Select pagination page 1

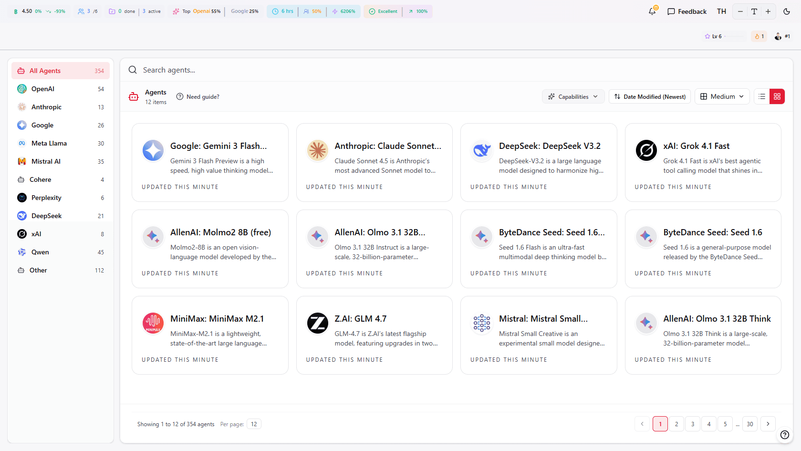pyautogui.click(x=660, y=424)
